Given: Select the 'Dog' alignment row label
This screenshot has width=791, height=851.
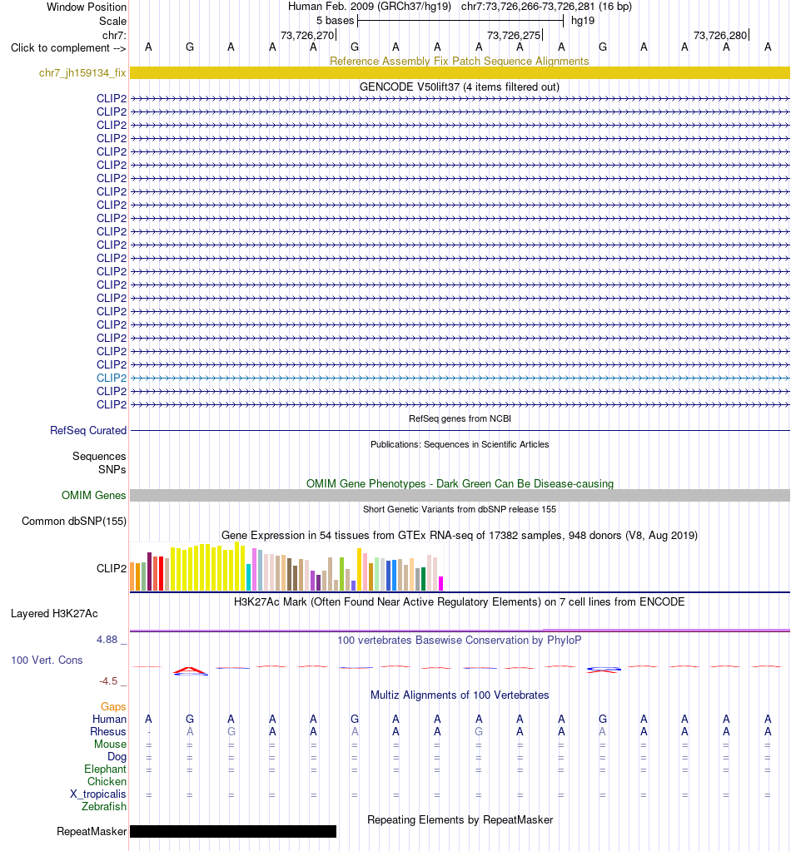Looking at the screenshot, I should coord(117,756).
